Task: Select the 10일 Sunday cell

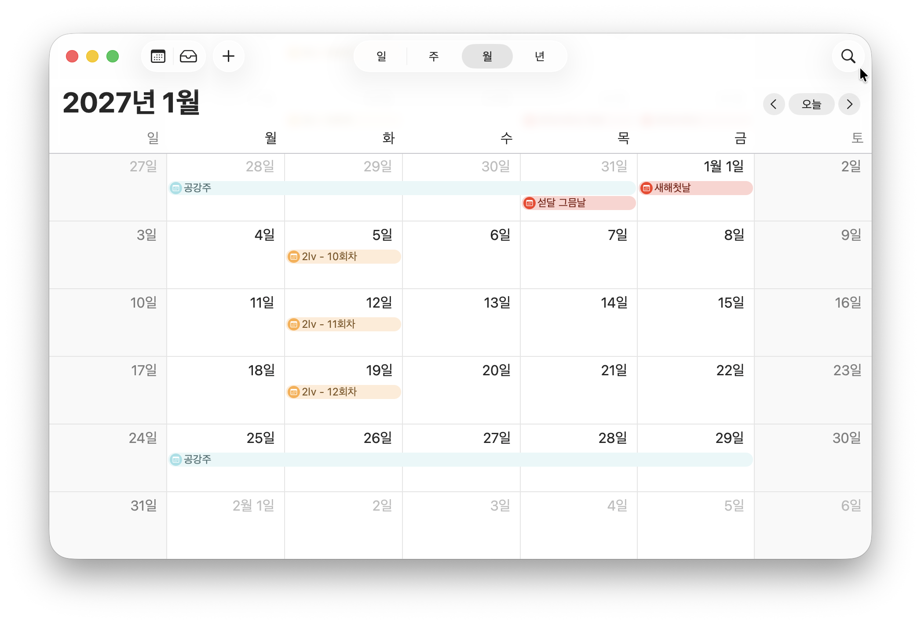Action: pyautogui.click(x=108, y=323)
